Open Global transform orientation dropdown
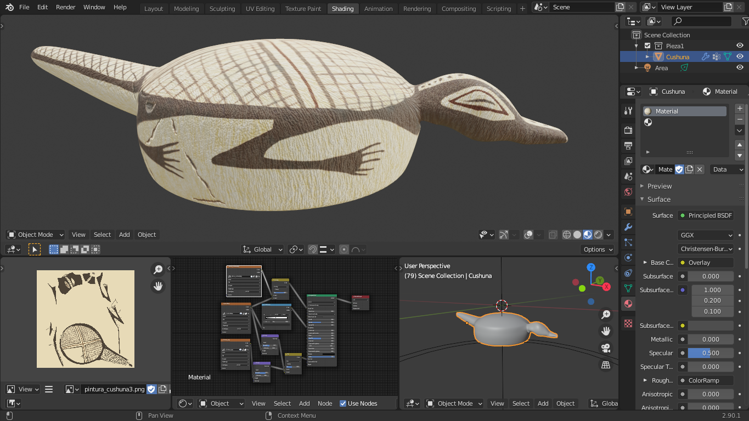 tap(262, 249)
